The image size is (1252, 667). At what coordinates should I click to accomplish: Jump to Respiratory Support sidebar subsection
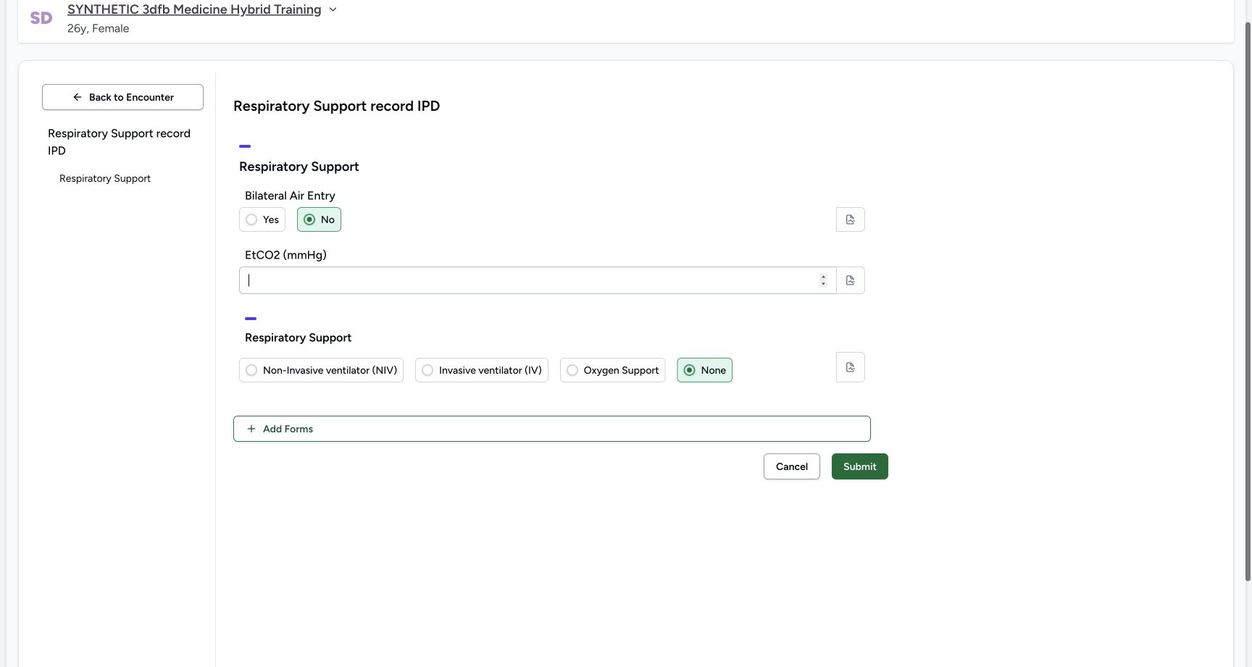(105, 178)
